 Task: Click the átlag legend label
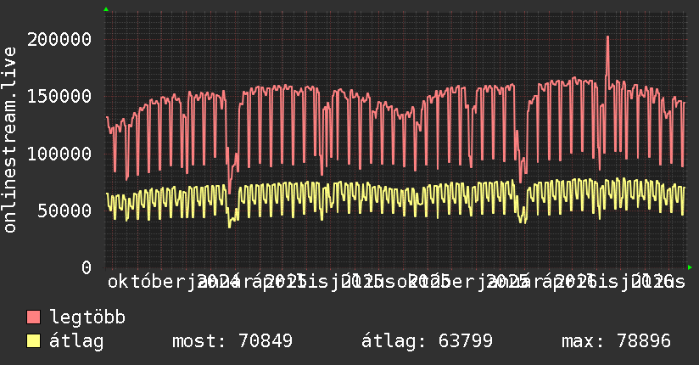[x=76, y=341]
